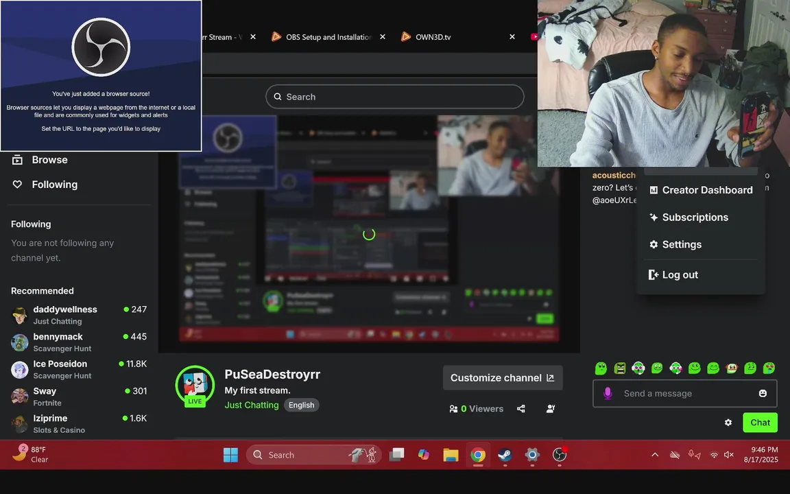Open the Creator Dashboard menu entry
The width and height of the screenshot is (790, 494).
point(701,190)
